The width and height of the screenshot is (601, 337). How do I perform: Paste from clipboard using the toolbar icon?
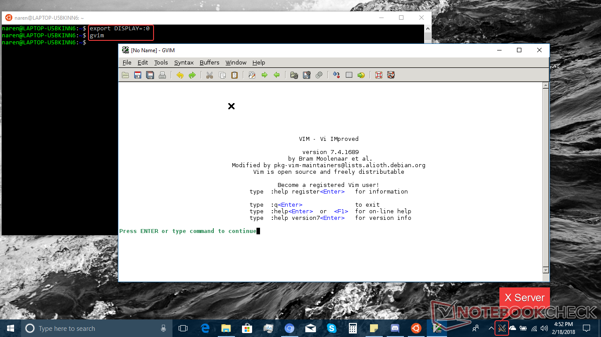(x=235, y=75)
